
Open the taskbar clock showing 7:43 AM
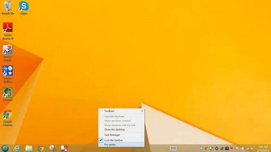pos(263,149)
